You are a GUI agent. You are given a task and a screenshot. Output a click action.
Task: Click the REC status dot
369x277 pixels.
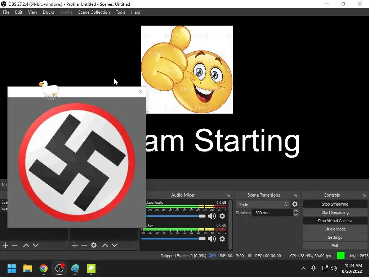click(x=250, y=256)
